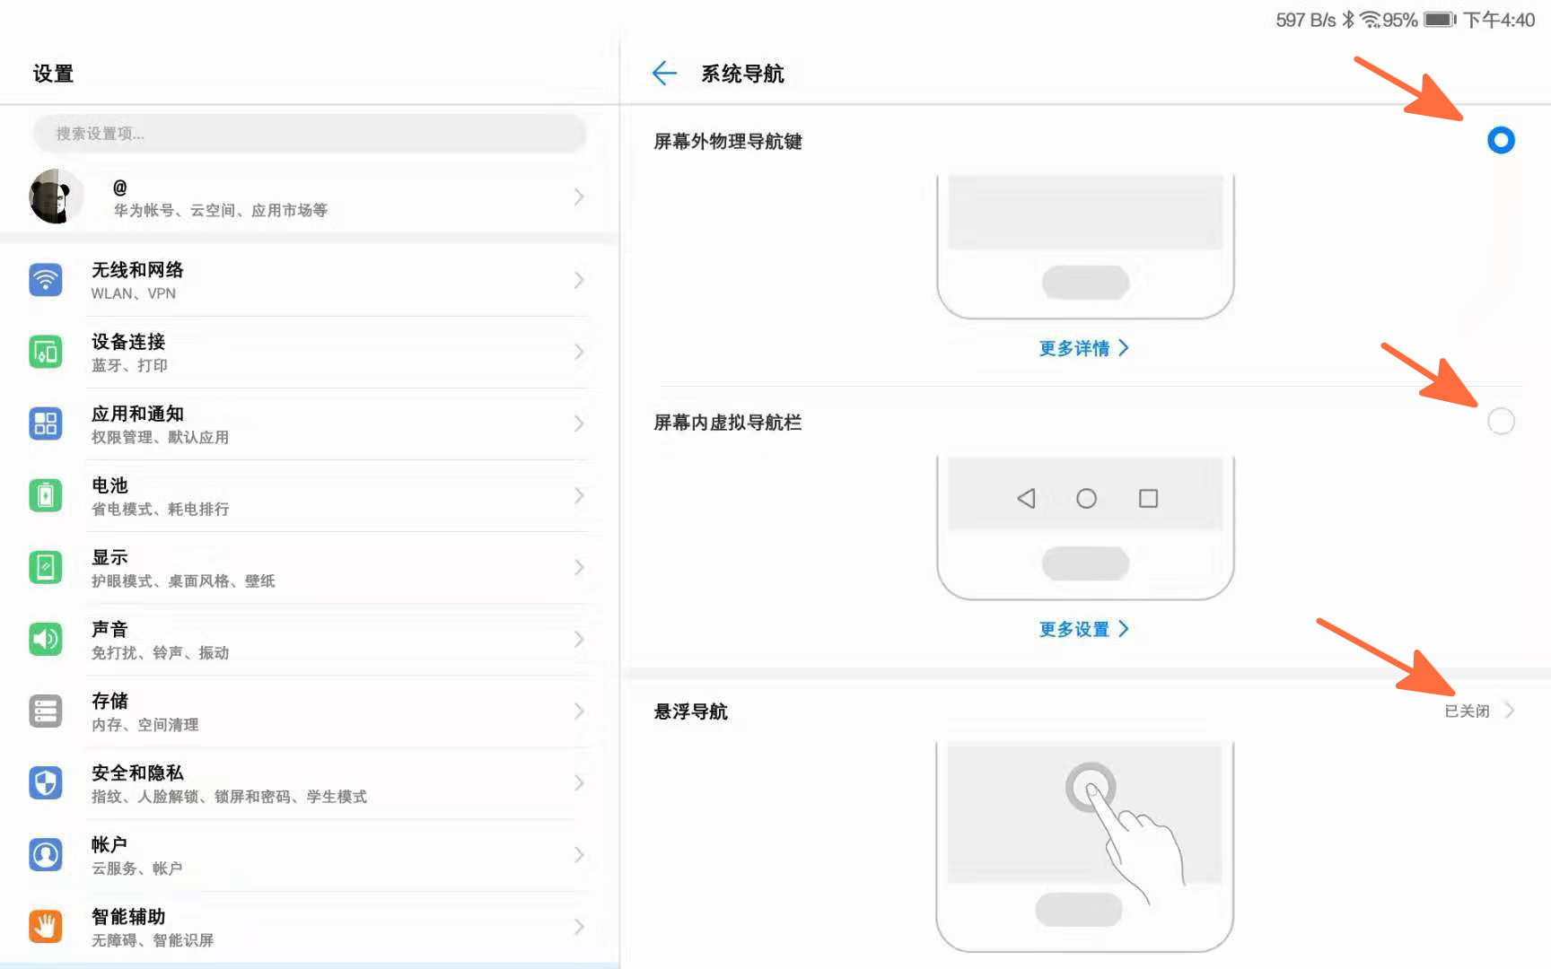Click the 更多设置 link
The width and height of the screenshot is (1551, 969).
pyautogui.click(x=1083, y=629)
